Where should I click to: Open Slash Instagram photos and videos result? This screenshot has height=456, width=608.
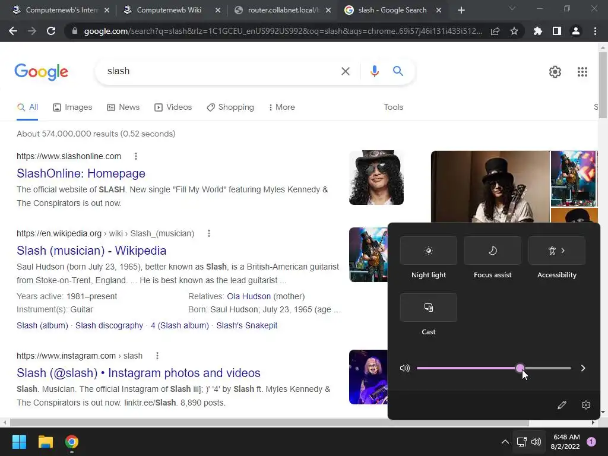point(138,373)
